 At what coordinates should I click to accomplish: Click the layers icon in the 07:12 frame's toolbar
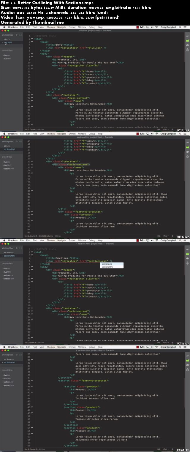(x=187, y=369)
